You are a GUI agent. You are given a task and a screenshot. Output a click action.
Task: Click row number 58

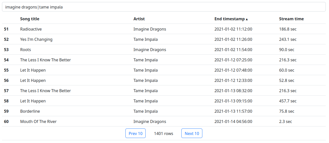(6, 101)
